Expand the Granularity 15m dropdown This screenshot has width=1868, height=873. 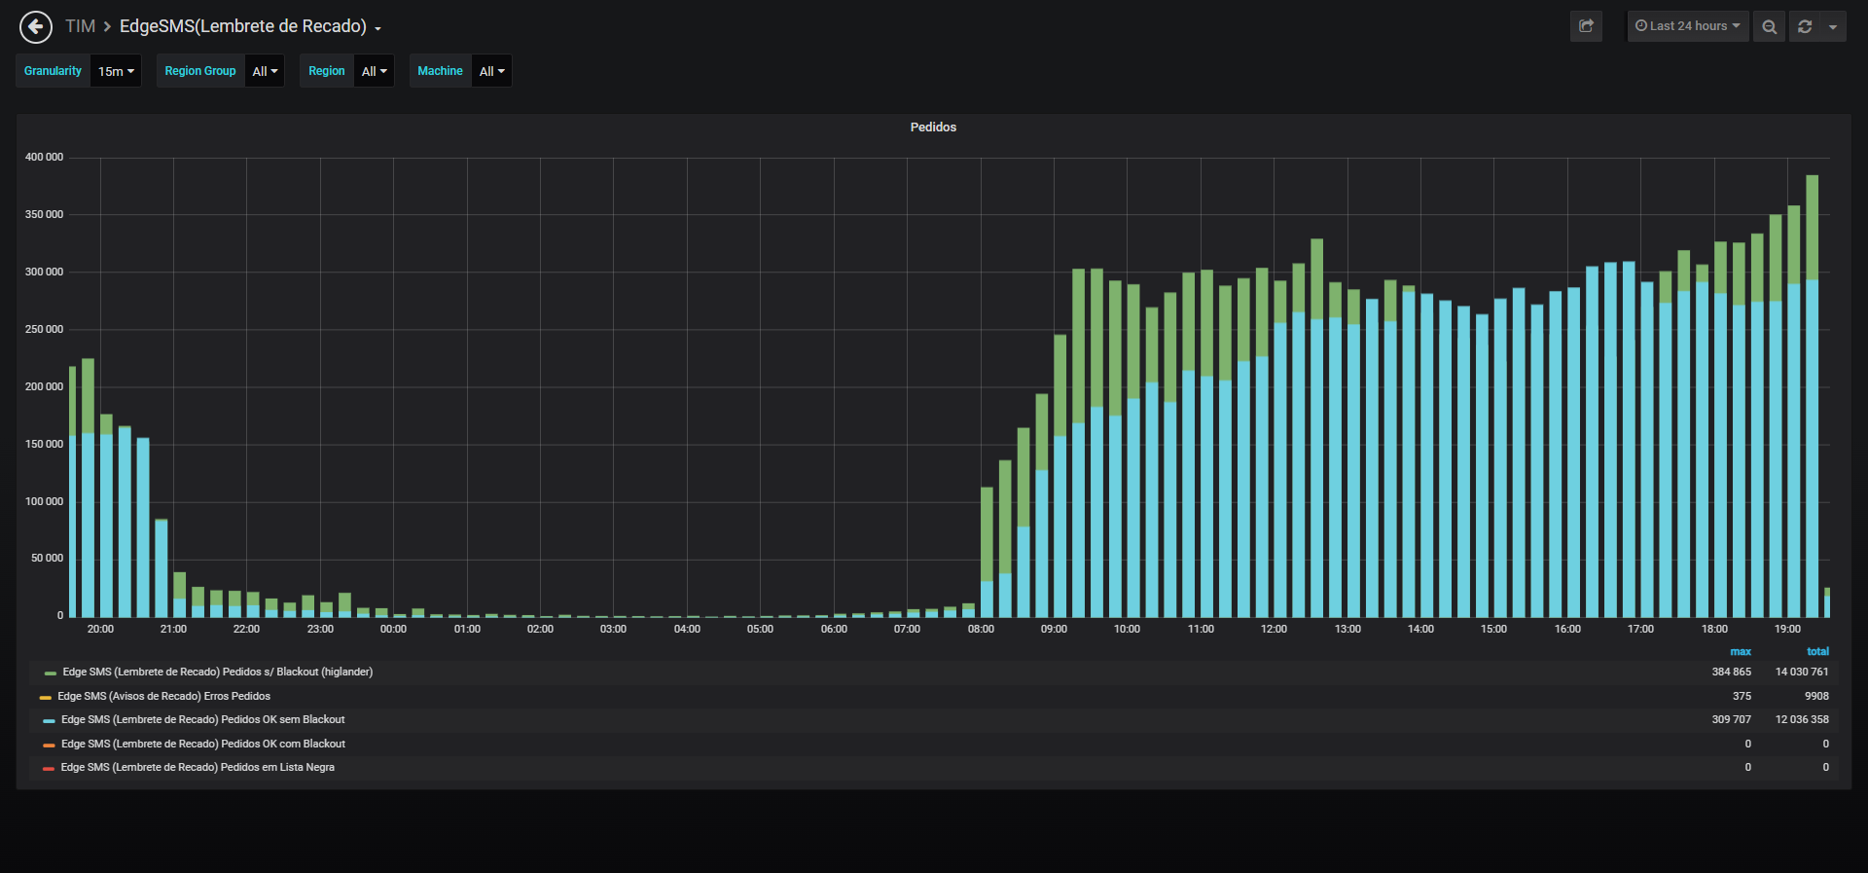pos(116,71)
